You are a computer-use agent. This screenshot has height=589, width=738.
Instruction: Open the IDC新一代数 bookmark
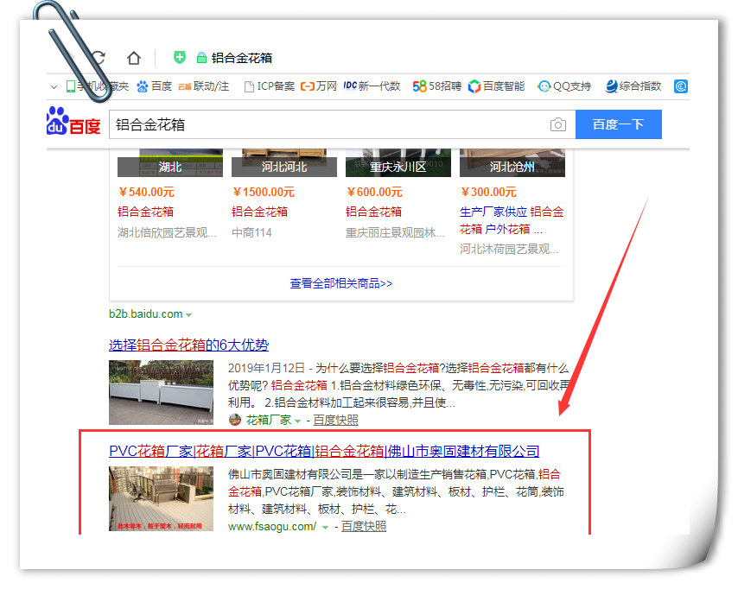372,86
